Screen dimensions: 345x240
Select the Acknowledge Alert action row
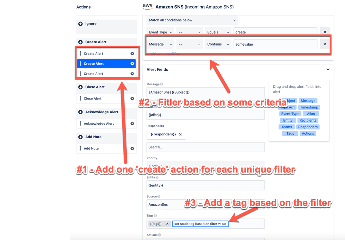click(x=106, y=124)
